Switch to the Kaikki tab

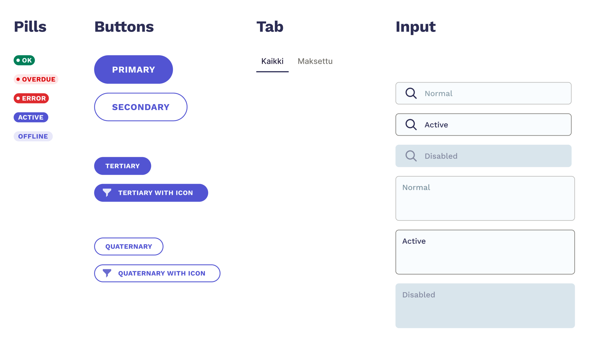tap(272, 61)
